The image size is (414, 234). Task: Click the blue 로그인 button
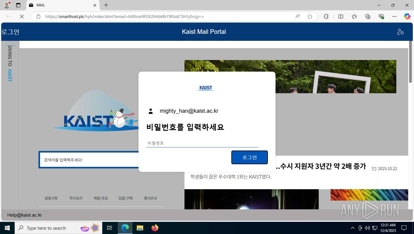250,157
